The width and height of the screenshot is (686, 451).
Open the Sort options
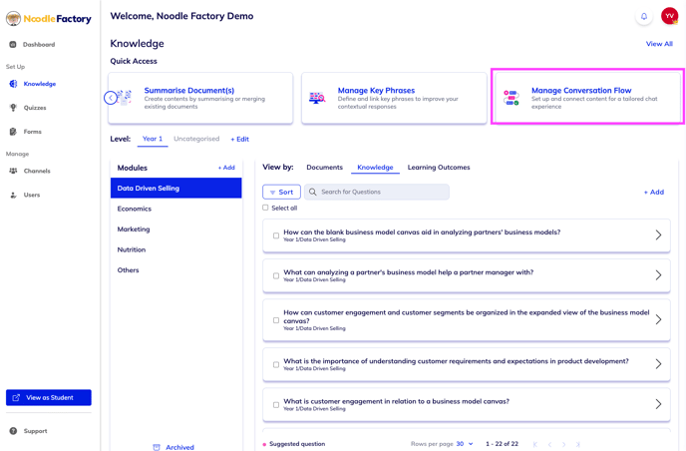(x=281, y=192)
